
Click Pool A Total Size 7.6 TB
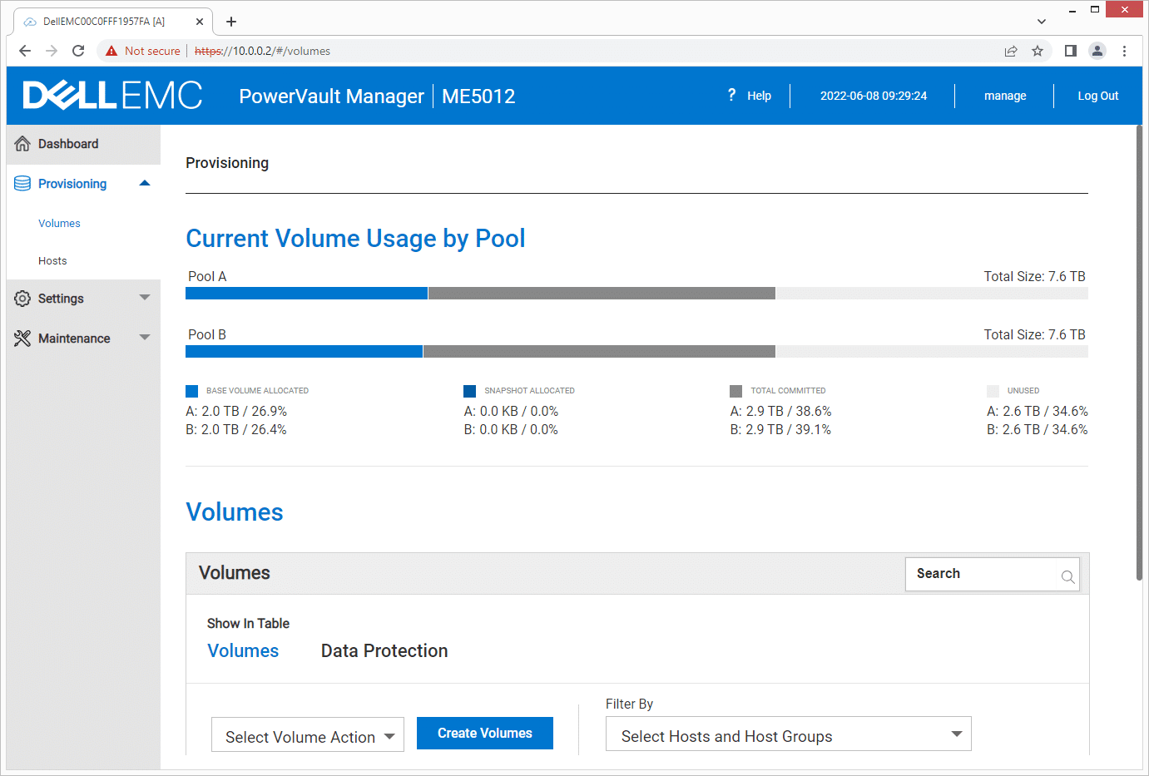[1034, 276]
